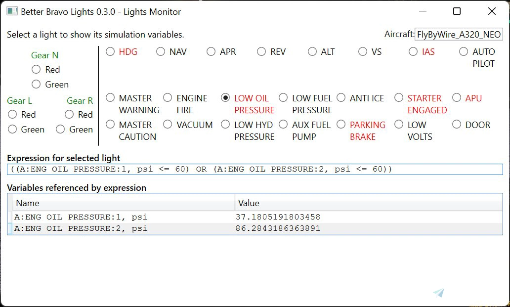Select the APR light radio button
This screenshot has width=510, height=307.
coord(211,52)
